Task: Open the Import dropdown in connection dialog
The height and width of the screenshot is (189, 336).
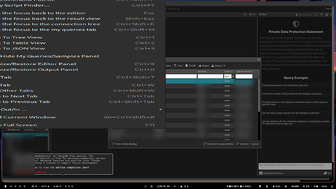Action: click(x=218, y=66)
